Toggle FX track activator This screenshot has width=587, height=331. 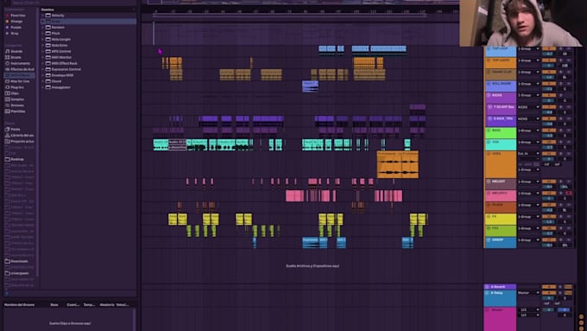pyautogui.click(x=549, y=217)
